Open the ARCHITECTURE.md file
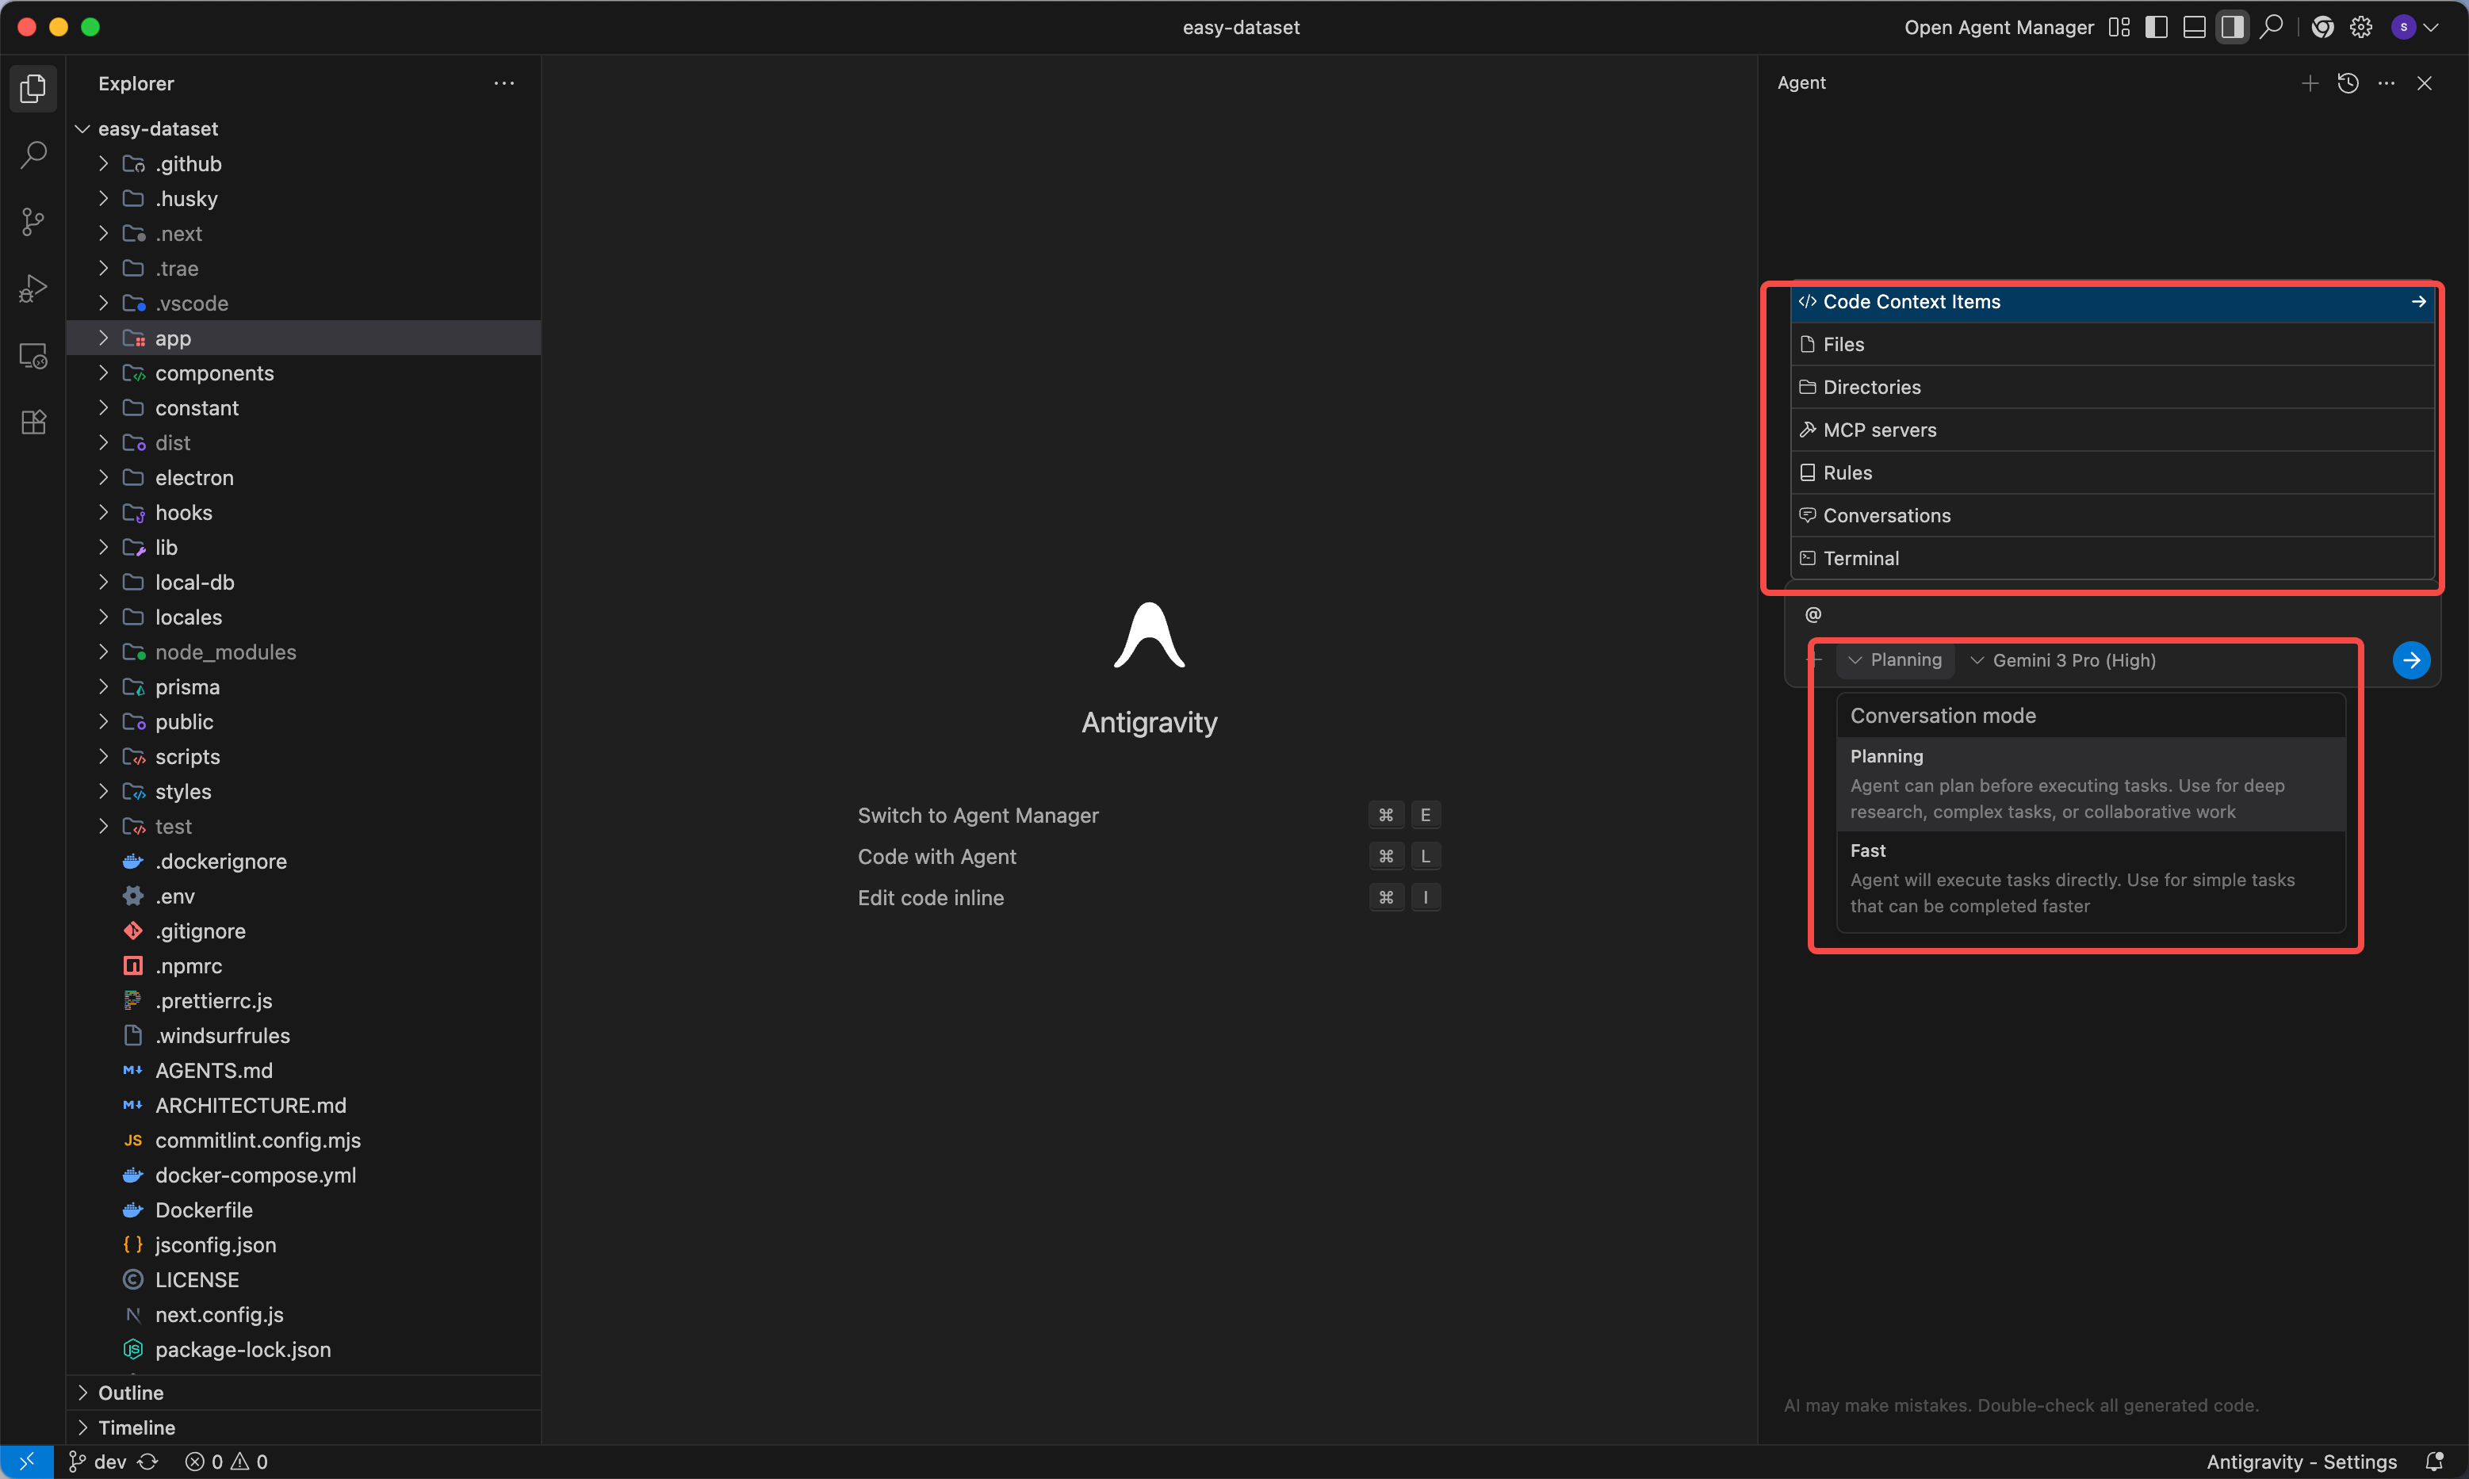 251,1105
